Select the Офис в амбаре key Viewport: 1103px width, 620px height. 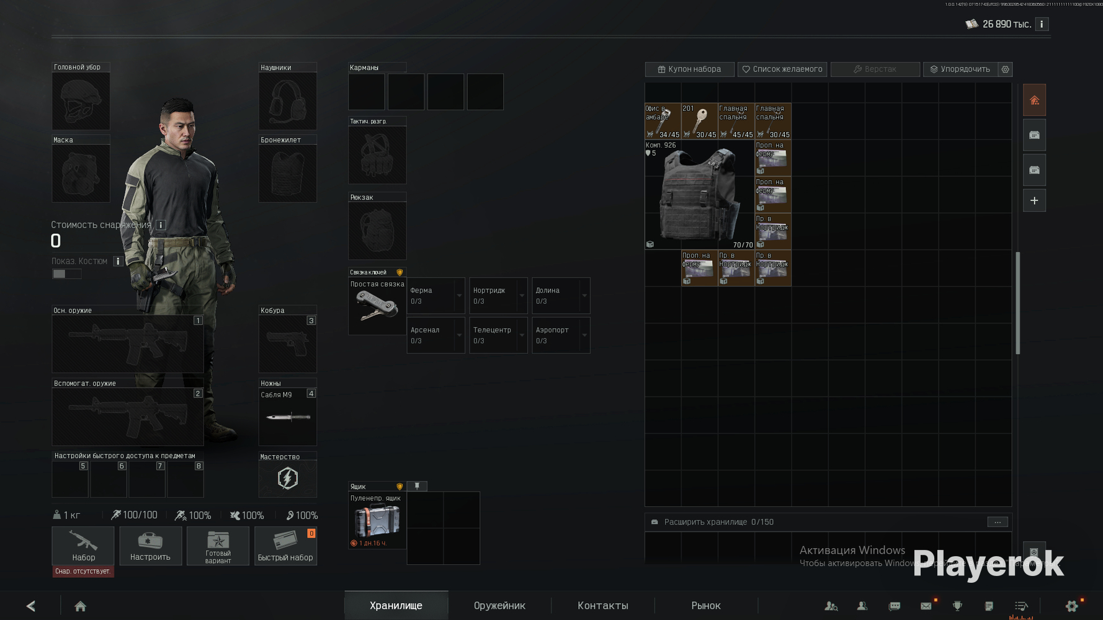point(663,121)
